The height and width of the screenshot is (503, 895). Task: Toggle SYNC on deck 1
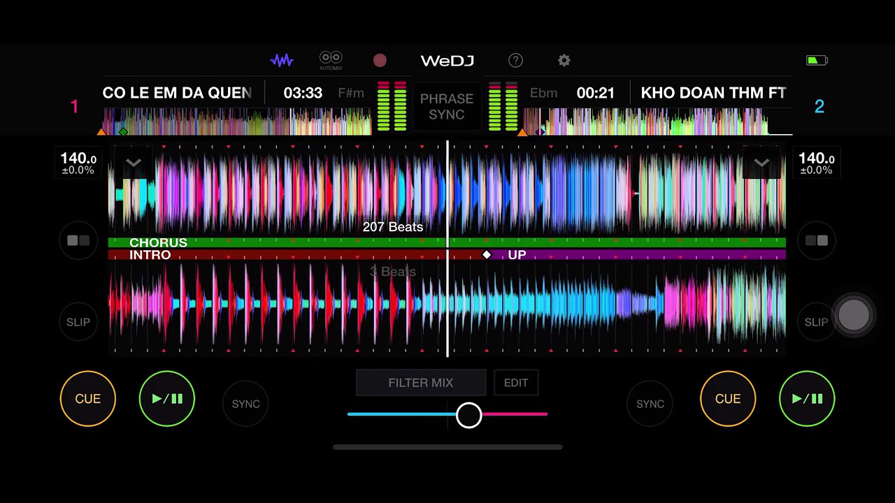click(x=245, y=404)
